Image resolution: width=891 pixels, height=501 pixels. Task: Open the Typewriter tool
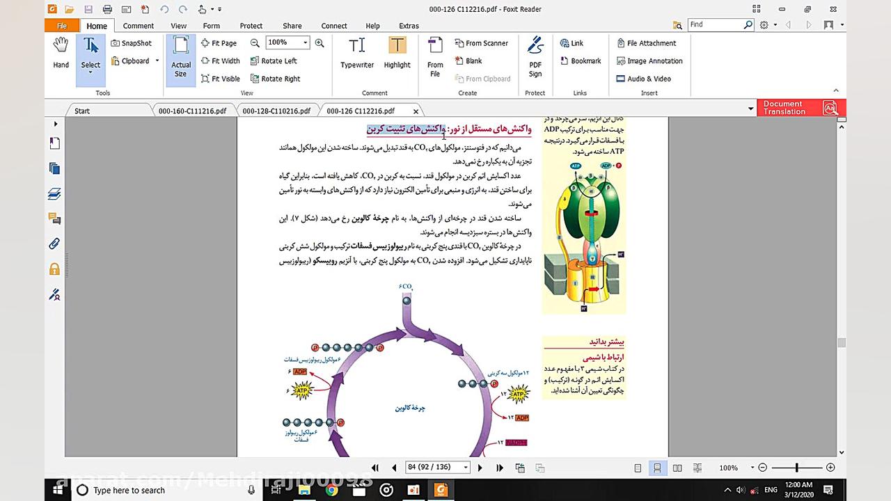[x=357, y=52]
